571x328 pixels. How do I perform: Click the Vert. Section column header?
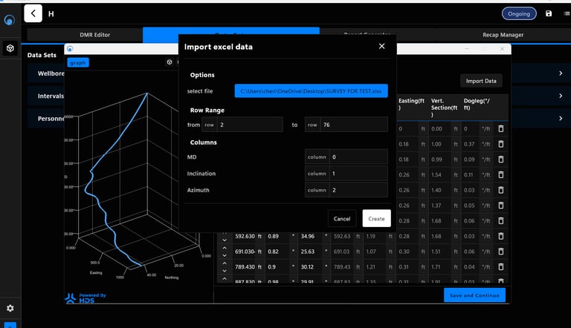click(444, 108)
